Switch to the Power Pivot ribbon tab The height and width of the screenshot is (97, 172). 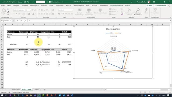click(x=103, y=5)
